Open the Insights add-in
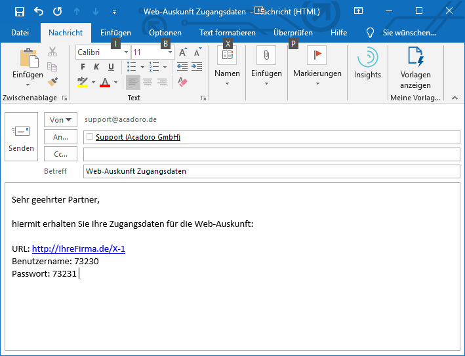The height and width of the screenshot is (356, 465). coord(367,64)
